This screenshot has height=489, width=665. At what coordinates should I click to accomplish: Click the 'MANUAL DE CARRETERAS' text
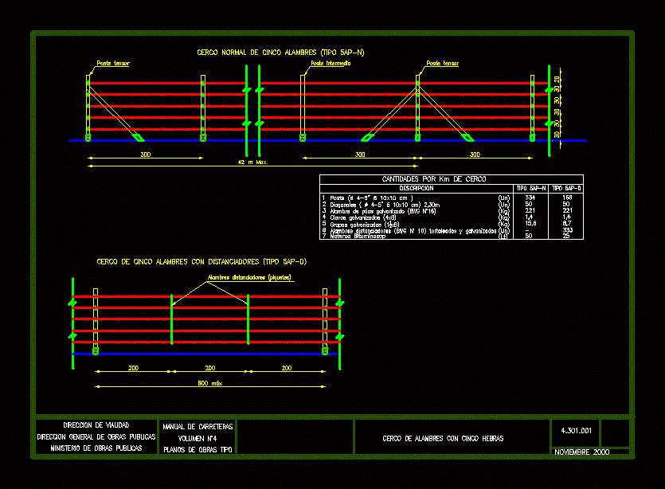tap(198, 427)
